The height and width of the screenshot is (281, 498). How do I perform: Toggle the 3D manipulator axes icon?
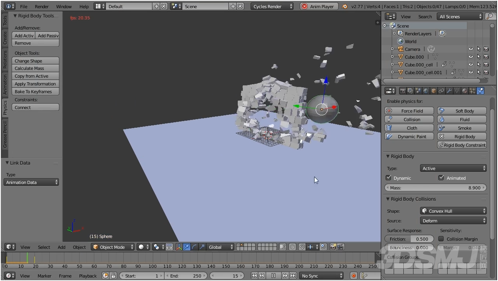coord(179,247)
